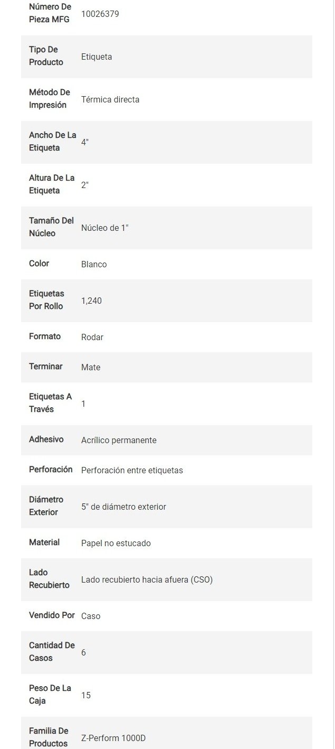Select the 'Rodar' format value

tap(92, 337)
